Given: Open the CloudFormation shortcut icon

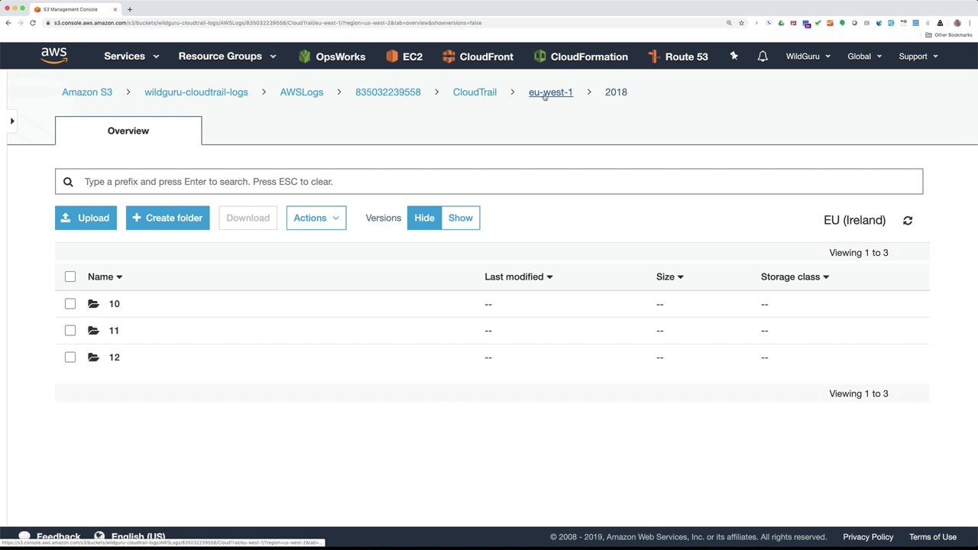Looking at the screenshot, I should pos(540,57).
